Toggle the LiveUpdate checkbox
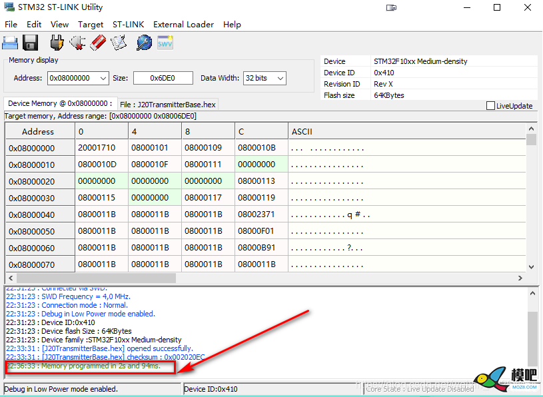 tap(490, 105)
